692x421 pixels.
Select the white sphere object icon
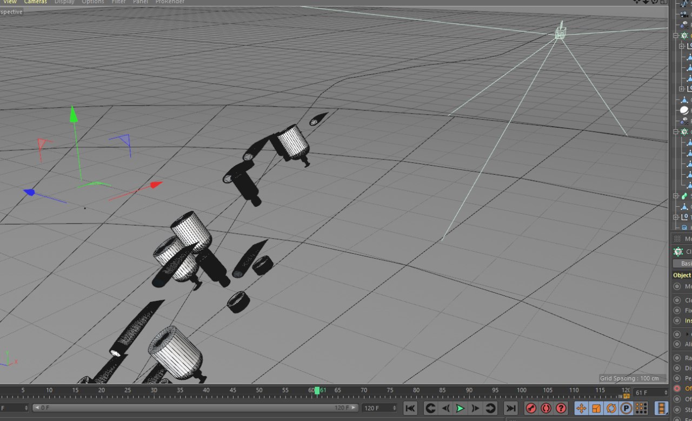pyautogui.click(x=684, y=110)
